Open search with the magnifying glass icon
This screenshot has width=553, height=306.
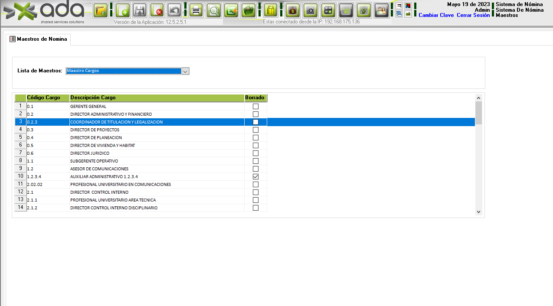coord(213,10)
